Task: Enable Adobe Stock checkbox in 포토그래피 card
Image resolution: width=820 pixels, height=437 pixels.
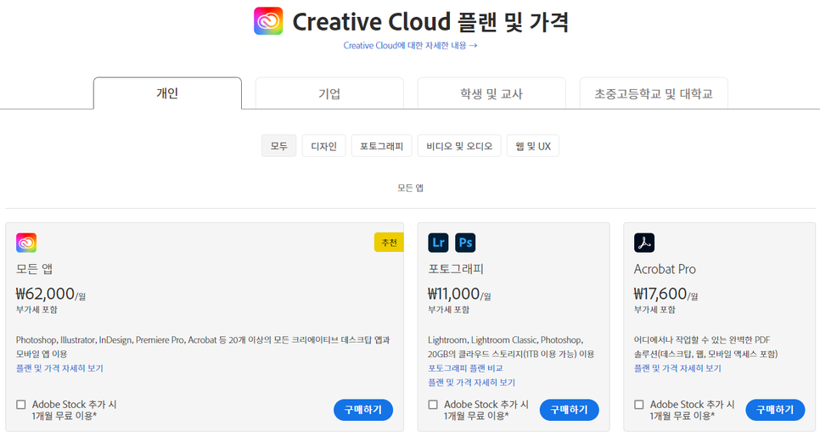Action: pyautogui.click(x=433, y=404)
